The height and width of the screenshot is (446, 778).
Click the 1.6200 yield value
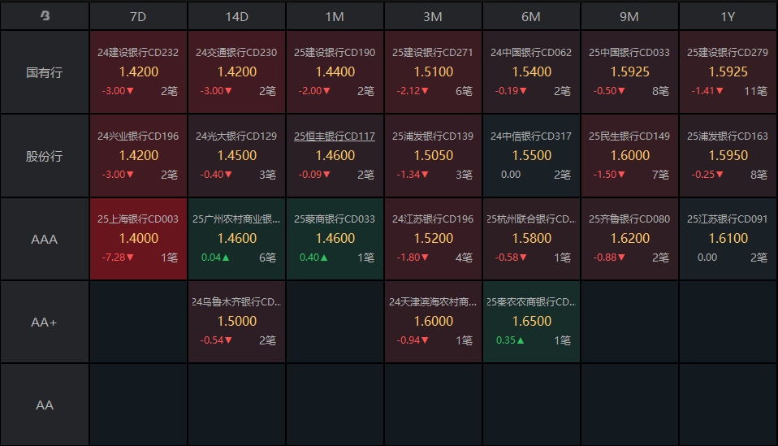point(629,239)
